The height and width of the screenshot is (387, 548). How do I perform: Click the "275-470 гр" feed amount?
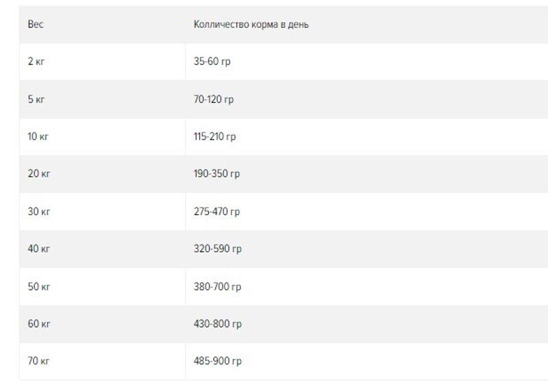[x=216, y=212]
